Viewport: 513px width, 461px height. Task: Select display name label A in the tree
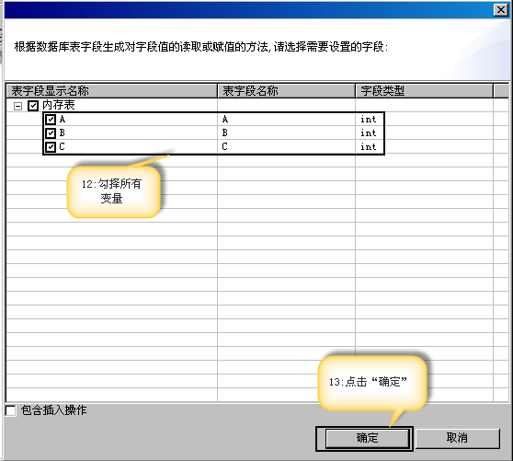tap(63, 120)
